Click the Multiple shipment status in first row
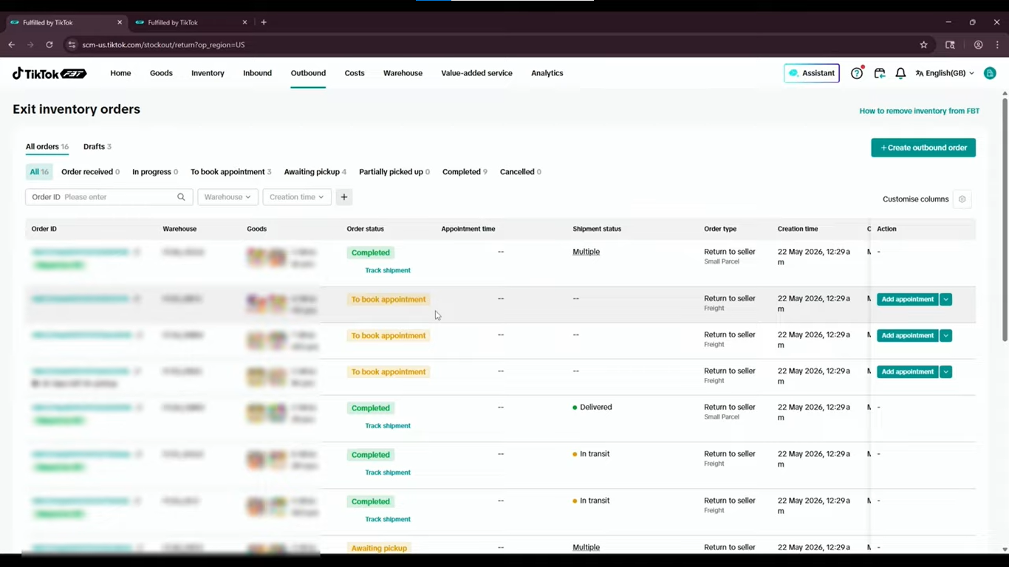 (586, 252)
